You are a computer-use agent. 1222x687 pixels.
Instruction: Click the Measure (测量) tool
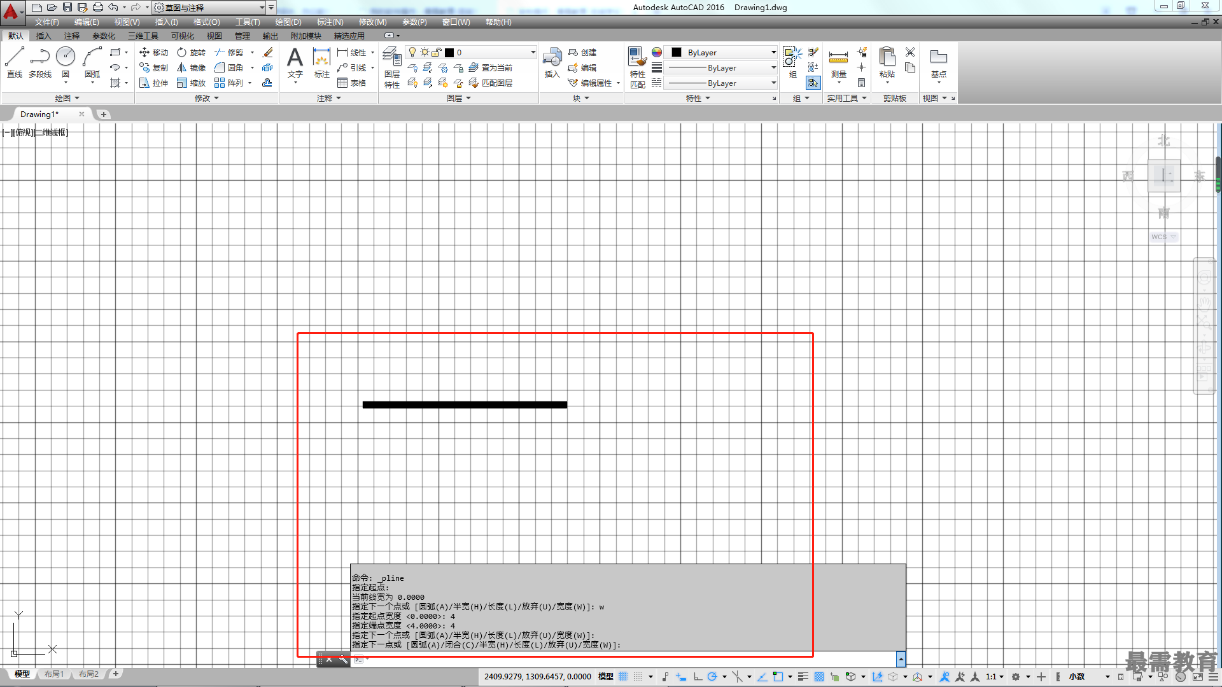[838, 62]
